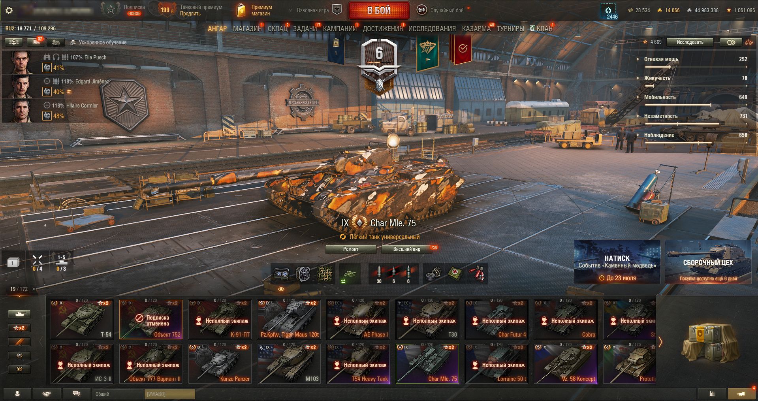Switch to the ИССЛЕДОВАНИЯ tab
The height and width of the screenshot is (401, 758).
point(432,29)
